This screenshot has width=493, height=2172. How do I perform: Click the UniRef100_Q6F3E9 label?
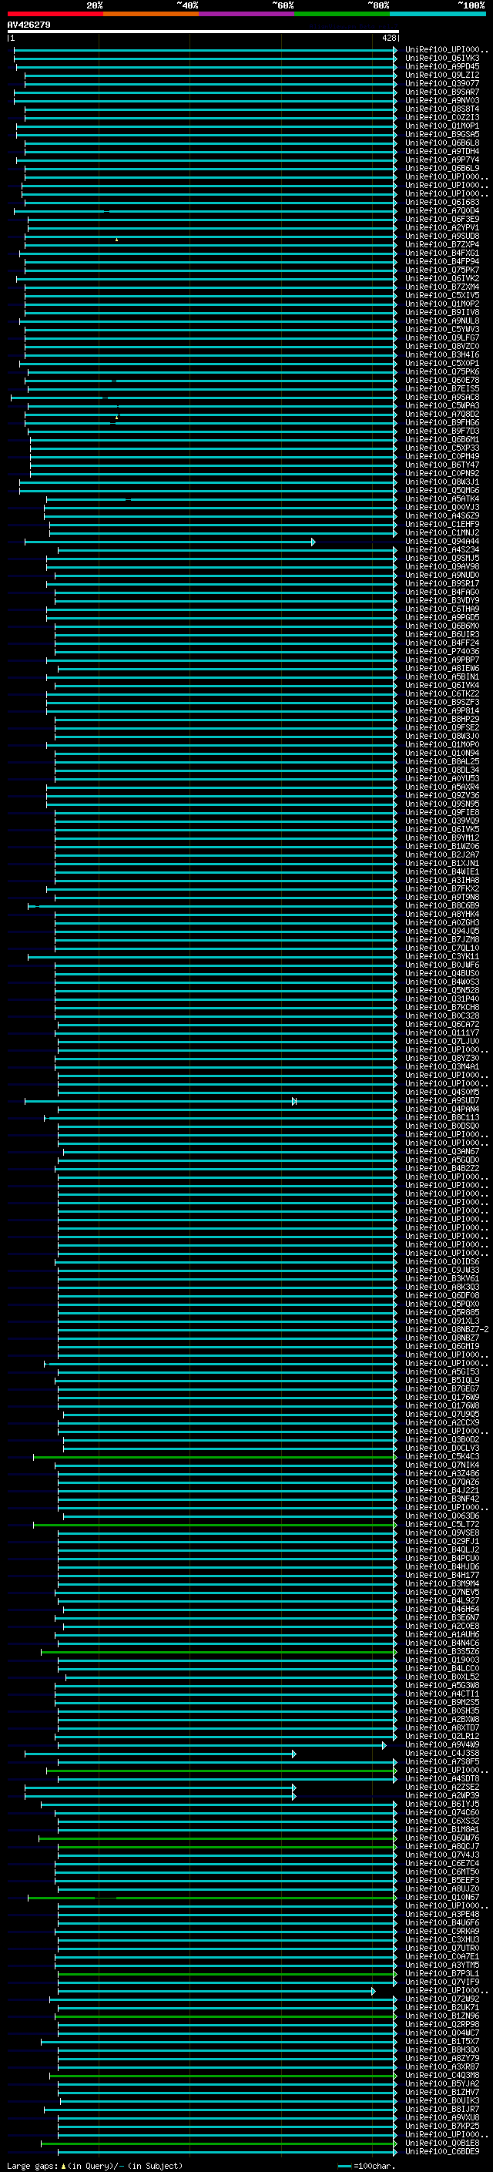[441, 220]
